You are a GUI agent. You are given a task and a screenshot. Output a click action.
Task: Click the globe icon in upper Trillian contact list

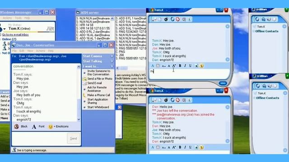click(257, 19)
